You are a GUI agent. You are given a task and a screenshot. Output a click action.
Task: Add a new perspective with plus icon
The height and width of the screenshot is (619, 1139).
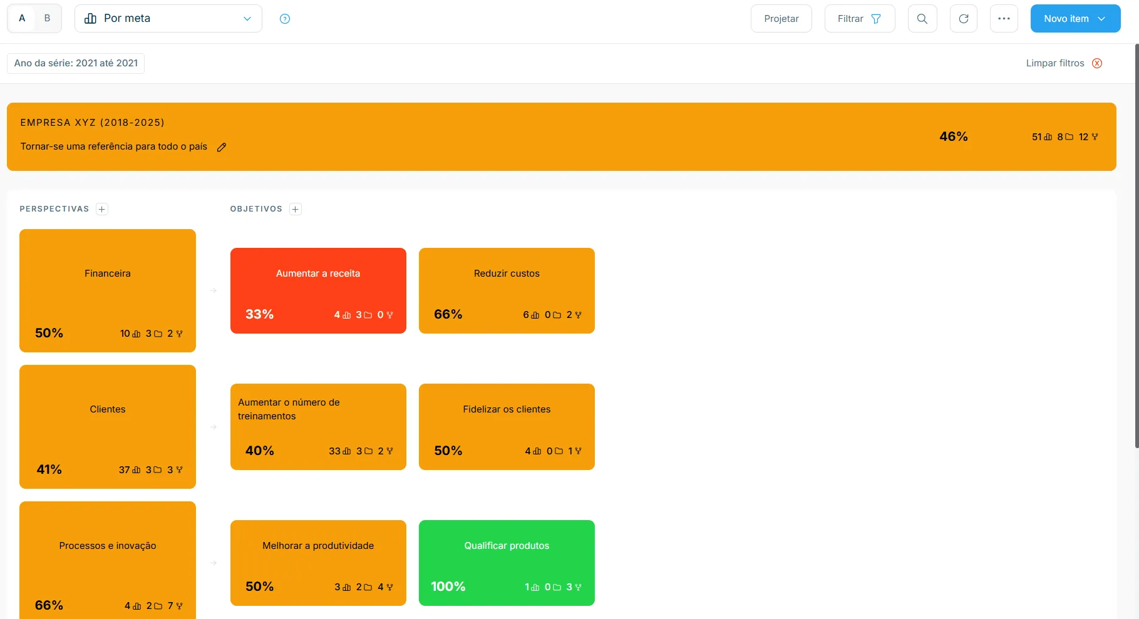102,209
